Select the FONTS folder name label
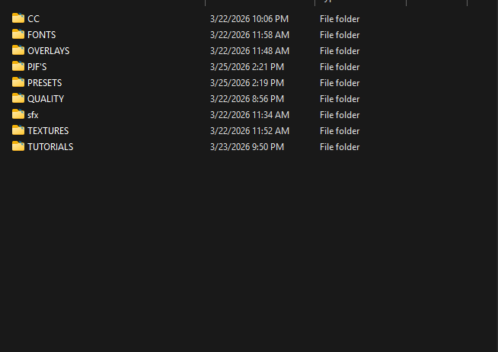The height and width of the screenshot is (352, 498). tap(41, 35)
